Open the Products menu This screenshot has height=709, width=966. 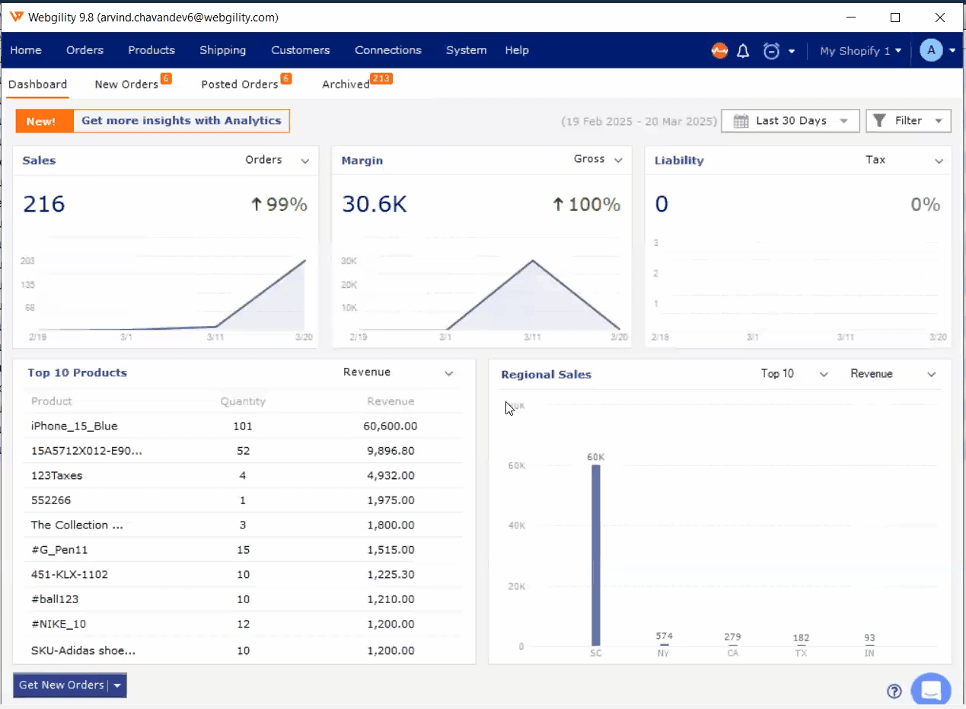pyautogui.click(x=151, y=50)
